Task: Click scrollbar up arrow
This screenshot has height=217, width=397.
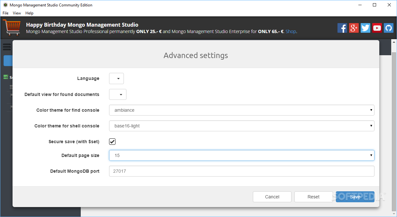Action: tap(394, 42)
